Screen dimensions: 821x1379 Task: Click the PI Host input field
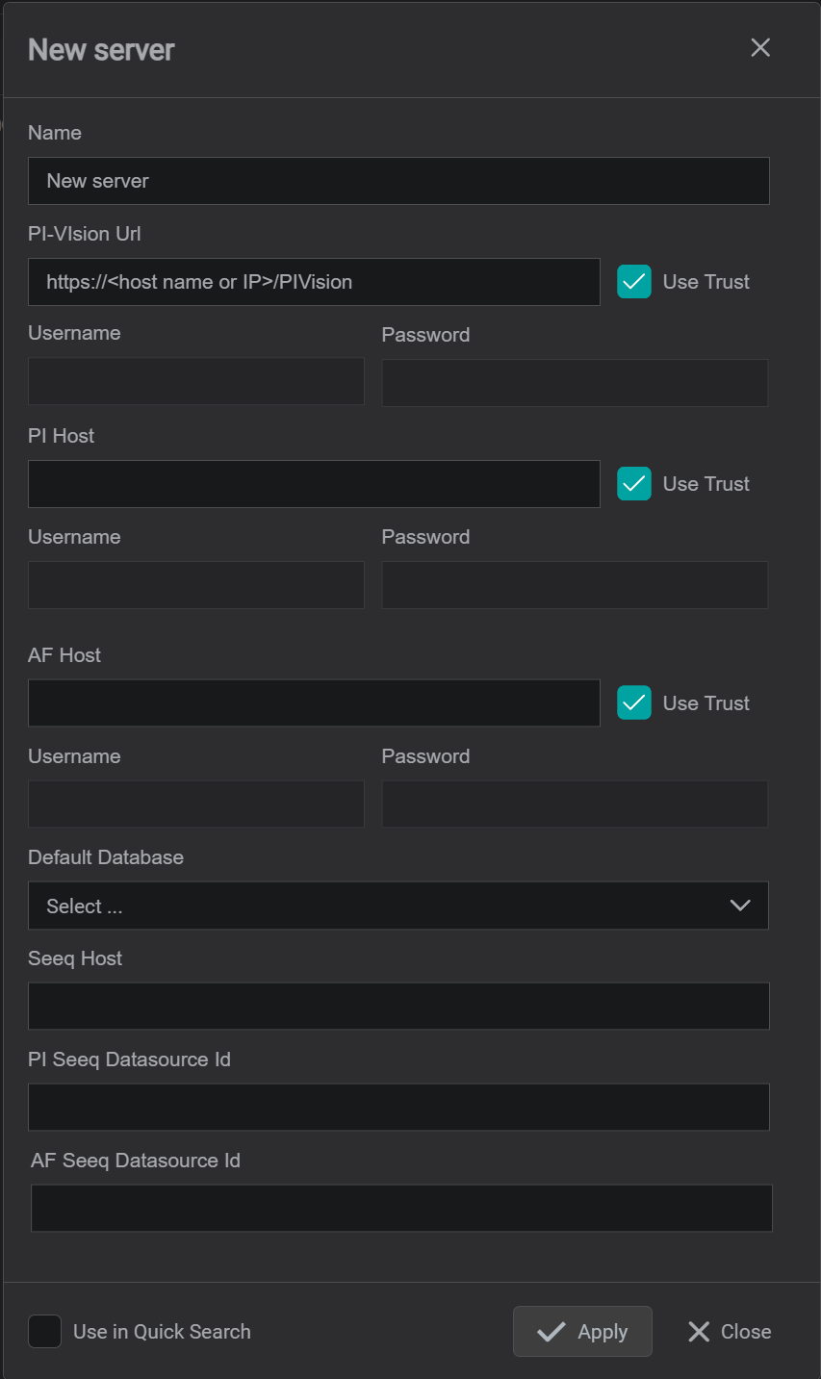point(314,484)
